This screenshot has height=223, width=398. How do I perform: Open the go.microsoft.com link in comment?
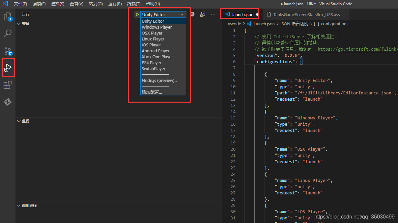pyautogui.click(x=357, y=49)
